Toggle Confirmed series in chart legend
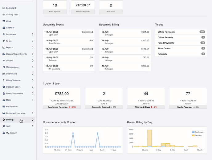The width and height of the screenshot is (212, 160). 198,132
